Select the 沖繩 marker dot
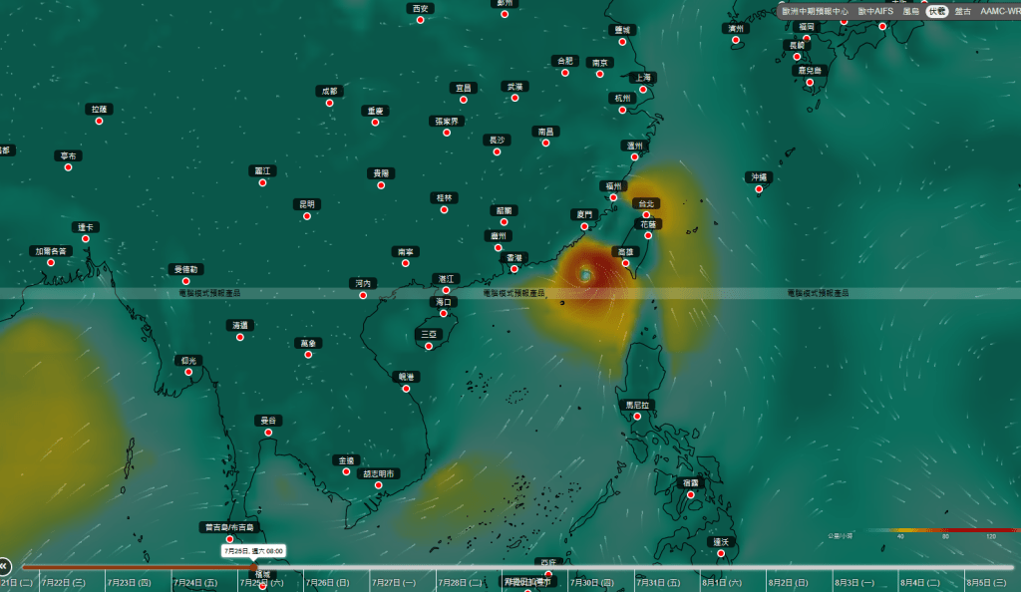Image resolution: width=1021 pixels, height=592 pixels. click(x=759, y=189)
